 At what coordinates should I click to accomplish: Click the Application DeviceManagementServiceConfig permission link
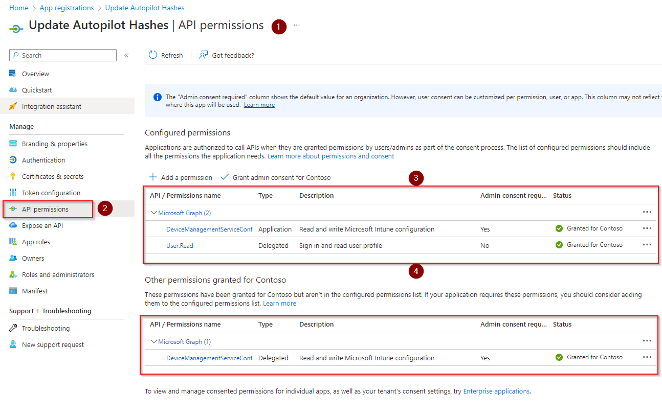point(210,229)
